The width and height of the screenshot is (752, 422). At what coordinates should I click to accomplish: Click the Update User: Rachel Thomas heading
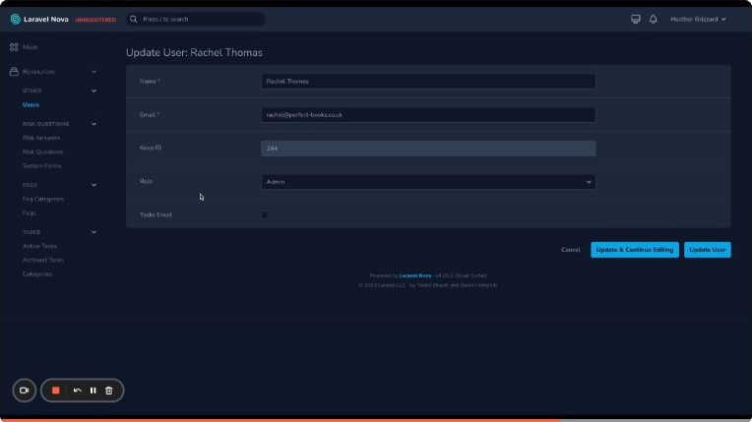point(194,53)
